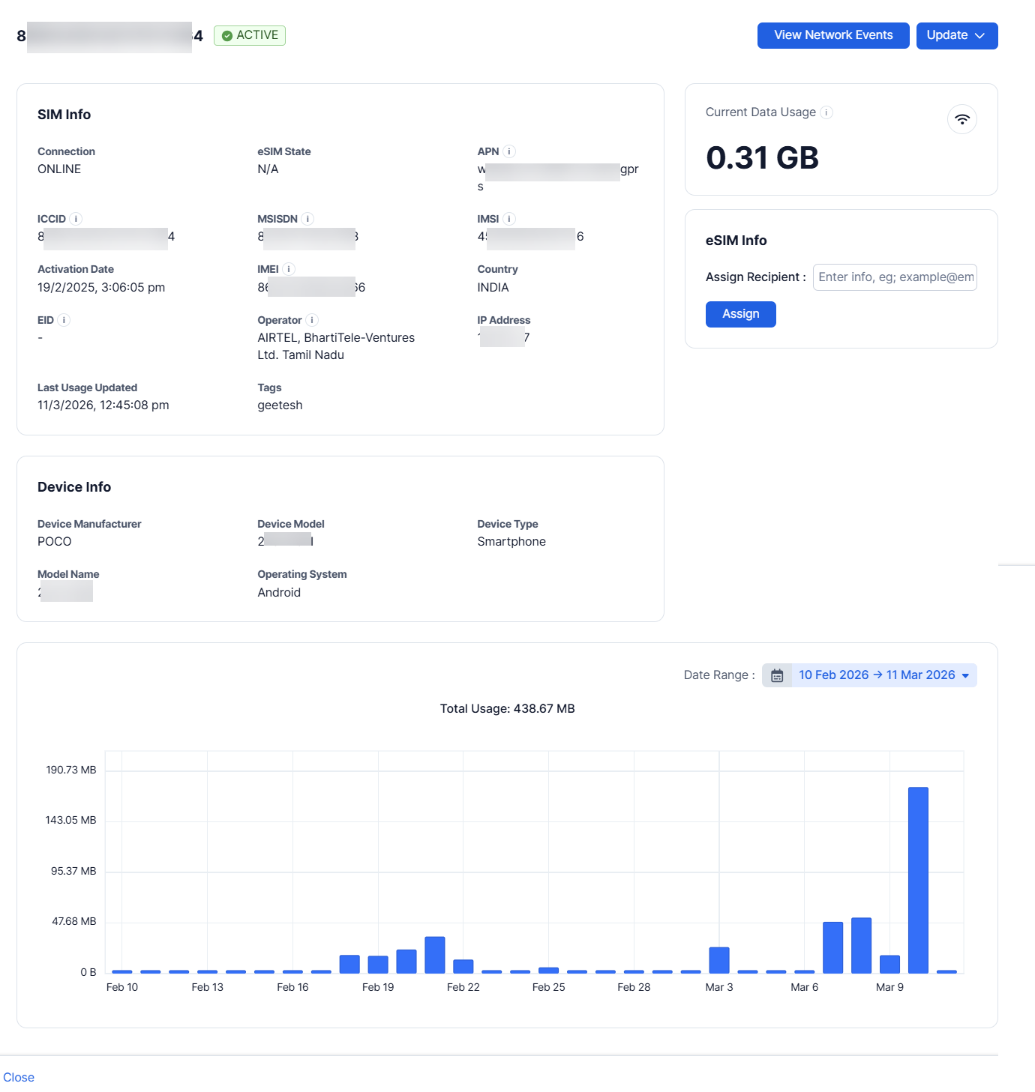Click the Close link at bottom
The width and height of the screenshot is (1035, 1092).
[19, 1077]
